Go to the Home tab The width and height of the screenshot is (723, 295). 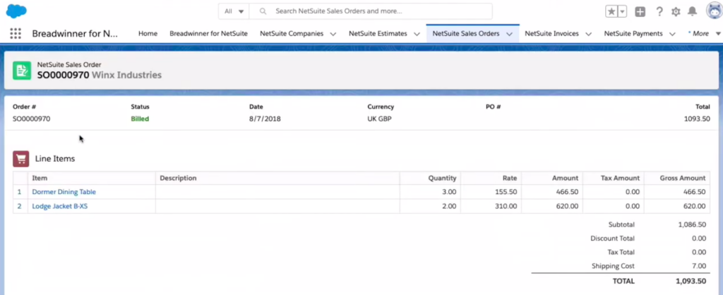click(148, 34)
